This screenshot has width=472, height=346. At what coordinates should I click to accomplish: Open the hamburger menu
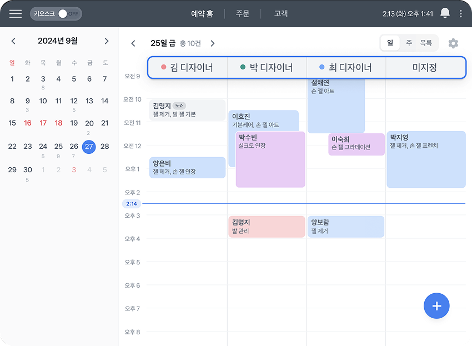pyautogui.click(x=16, y=14)
